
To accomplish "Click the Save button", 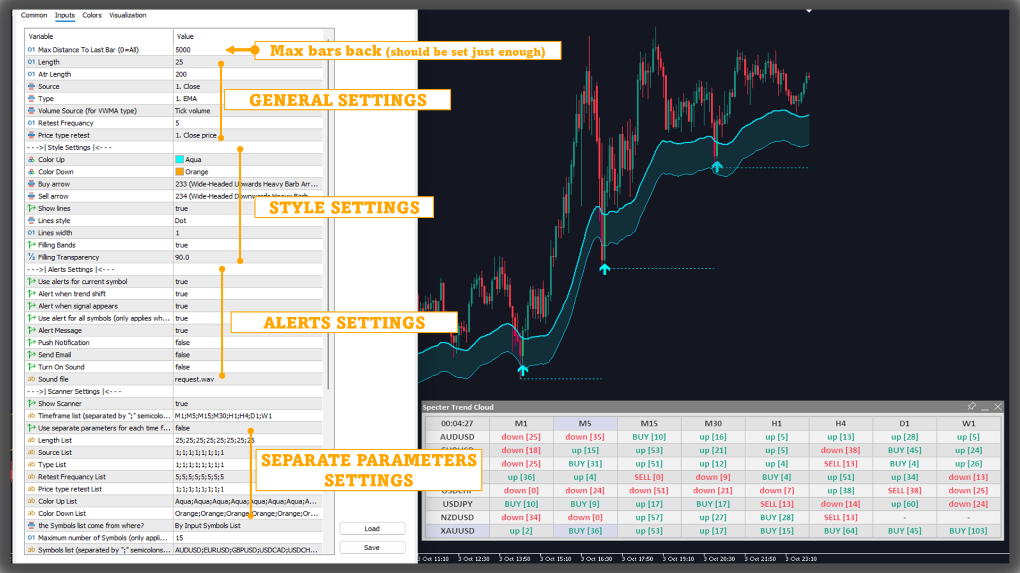I will tap(372, 548).
